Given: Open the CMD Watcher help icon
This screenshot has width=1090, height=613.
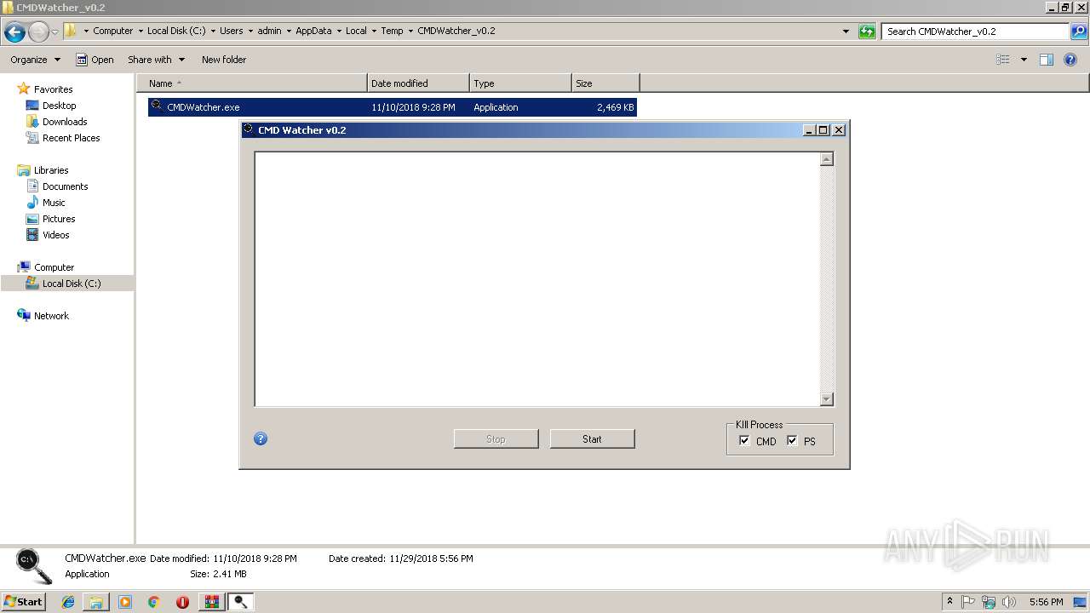Looking at the screenshot, I should pos(261,439).
